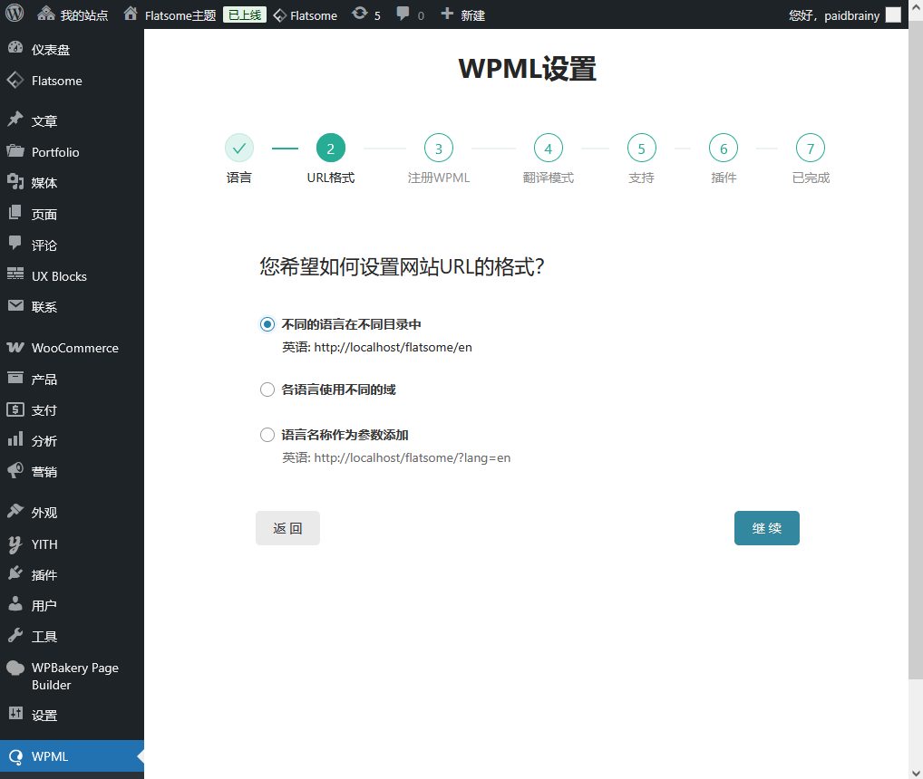Viewport: 923px width, 779px height.
Task: Click the 评论 comment bubble icon in sidebar
Action: click(15, 244)
